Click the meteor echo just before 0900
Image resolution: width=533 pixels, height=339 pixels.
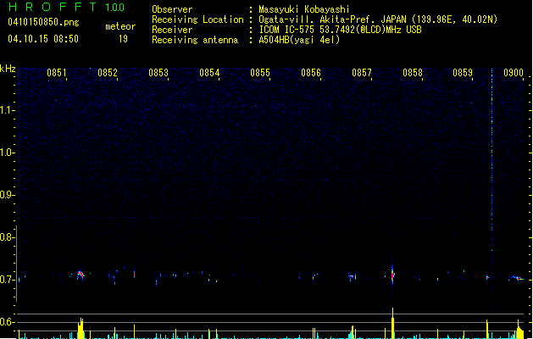(517, 278)
